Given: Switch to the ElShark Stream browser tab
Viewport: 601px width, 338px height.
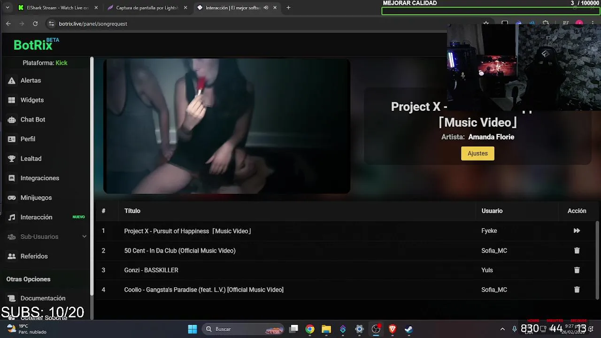Looking at the screenshot, I should (x=58, y=8).
